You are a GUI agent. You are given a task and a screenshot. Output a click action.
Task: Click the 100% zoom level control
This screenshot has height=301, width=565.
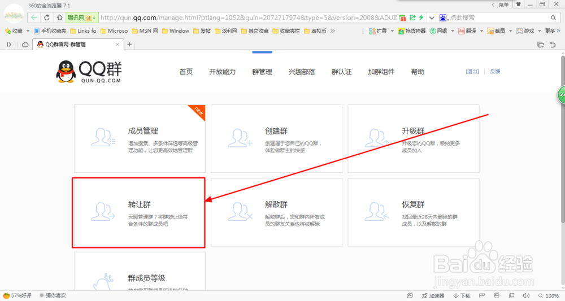coord(549,295)
